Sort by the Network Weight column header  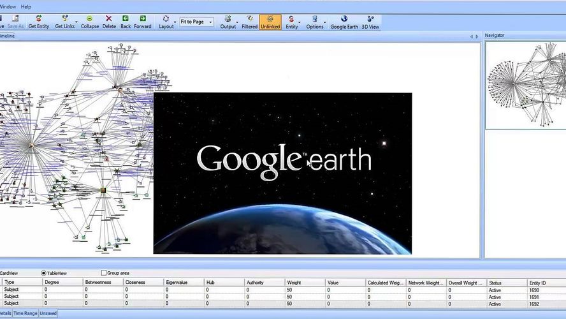[x=426, y=283]
